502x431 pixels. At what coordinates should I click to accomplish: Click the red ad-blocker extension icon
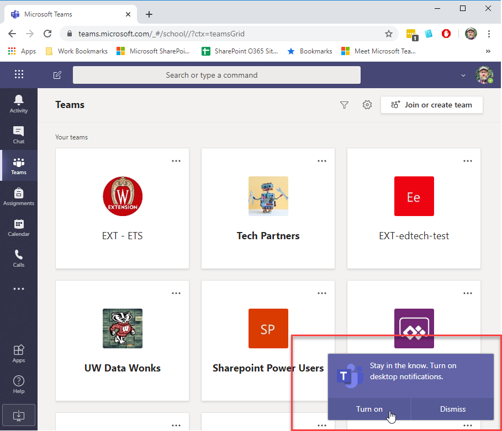[446, 34]
